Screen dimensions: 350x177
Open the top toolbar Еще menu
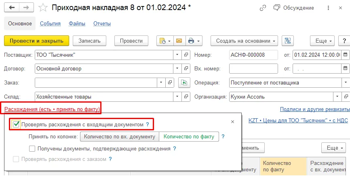pos(322,41)
